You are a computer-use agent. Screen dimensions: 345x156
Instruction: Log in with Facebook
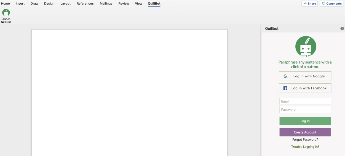(x=305, y=88)
